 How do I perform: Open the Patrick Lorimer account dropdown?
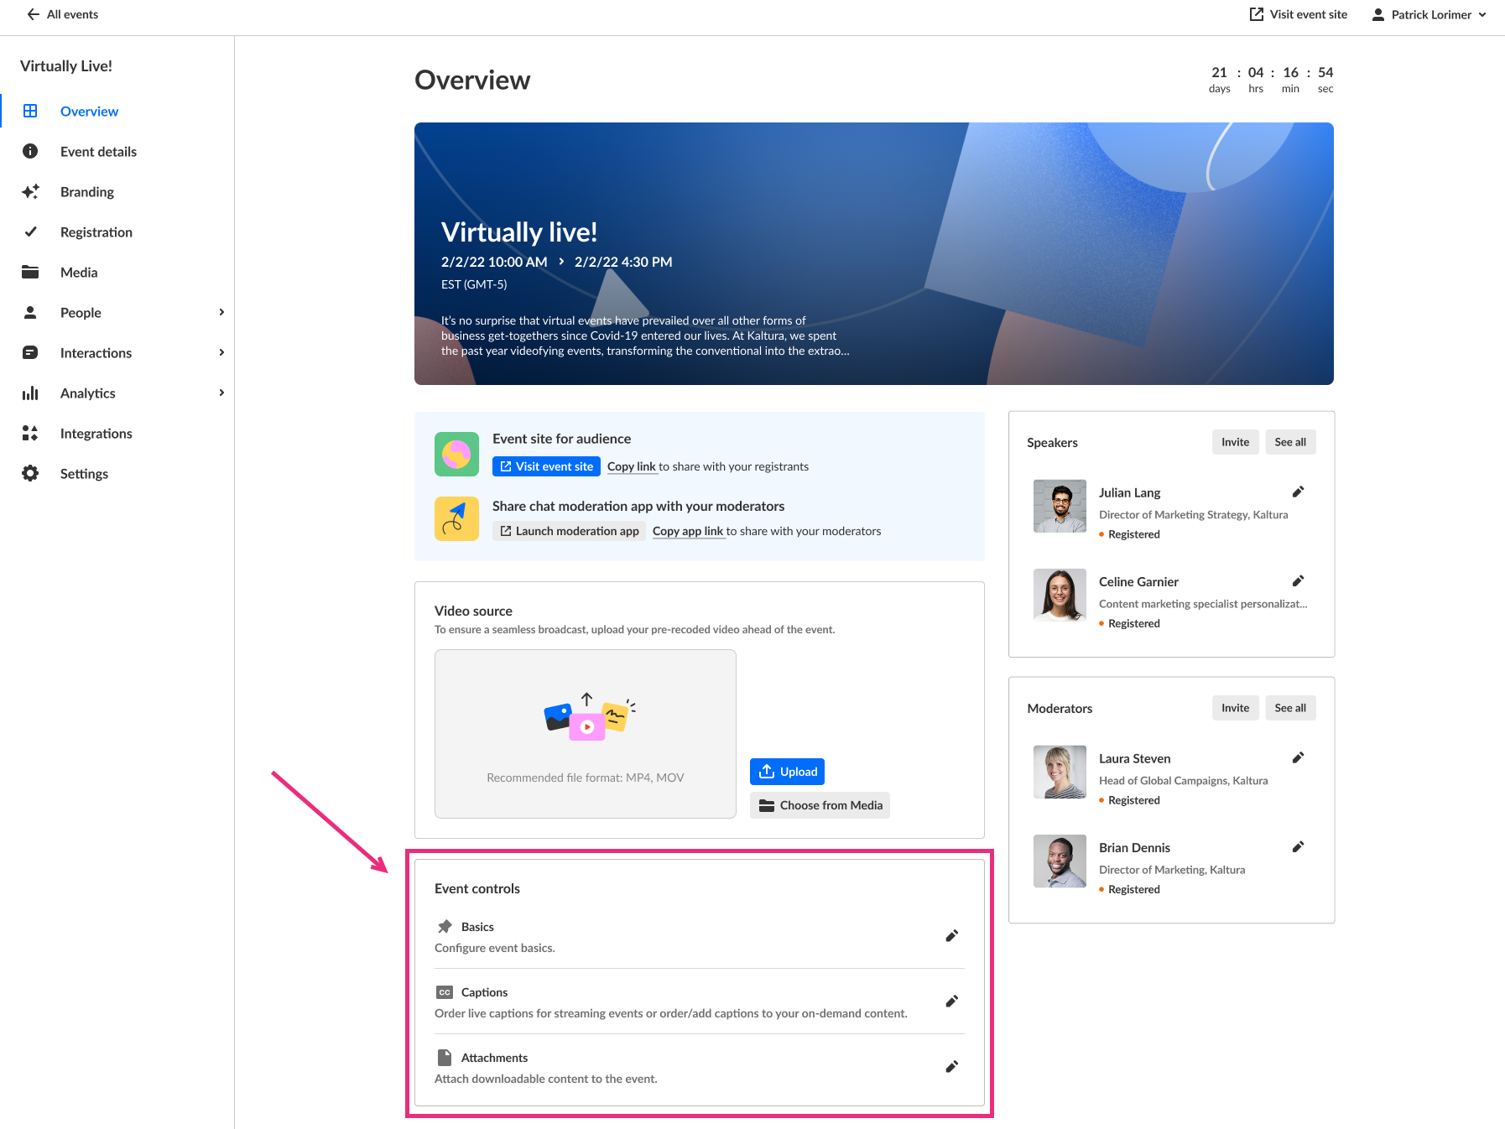coord(1429,14)
